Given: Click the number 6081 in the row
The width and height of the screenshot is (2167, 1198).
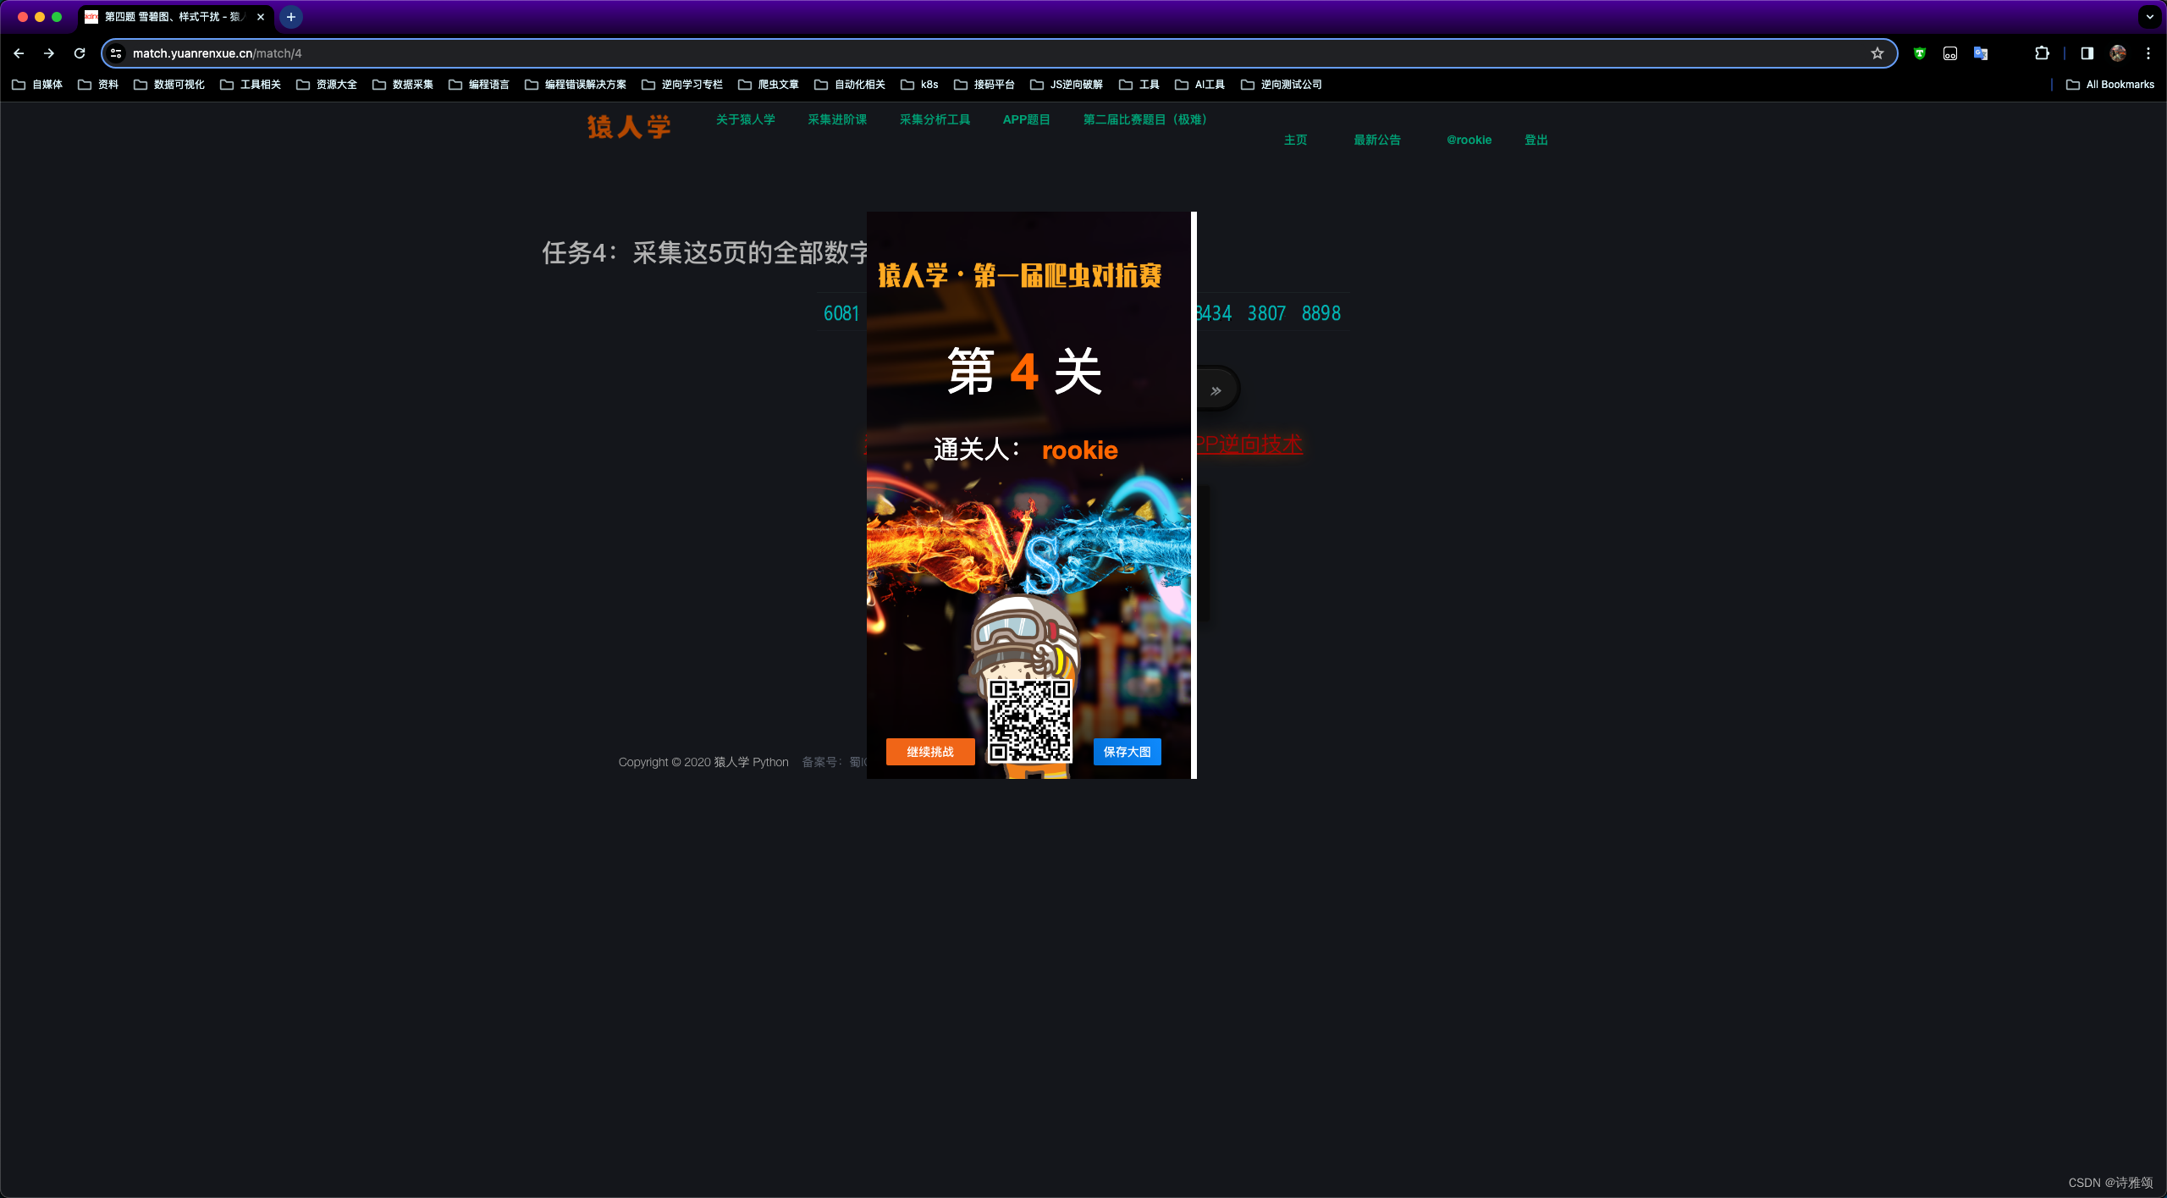Looking at the screenshot, I should [x=841, y=313].
